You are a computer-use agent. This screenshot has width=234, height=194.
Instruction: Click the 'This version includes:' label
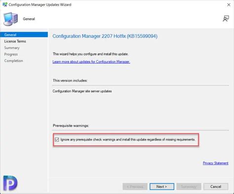point(70,81)
